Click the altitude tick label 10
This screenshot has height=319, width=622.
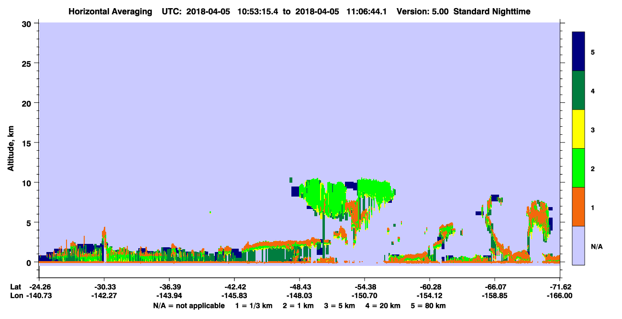click(28, 183)
